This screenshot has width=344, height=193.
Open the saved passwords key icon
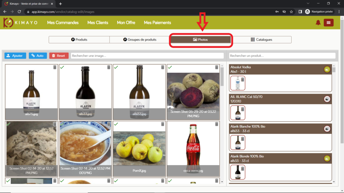tap(277, 12)
